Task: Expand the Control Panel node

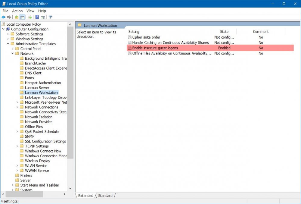Action: [x=12, y=49]
